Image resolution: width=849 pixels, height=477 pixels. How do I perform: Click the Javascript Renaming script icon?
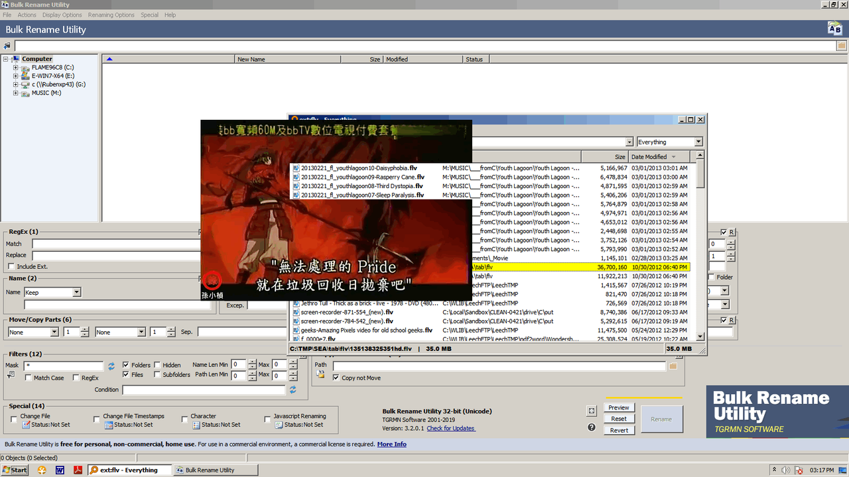(x=280, y=425)
